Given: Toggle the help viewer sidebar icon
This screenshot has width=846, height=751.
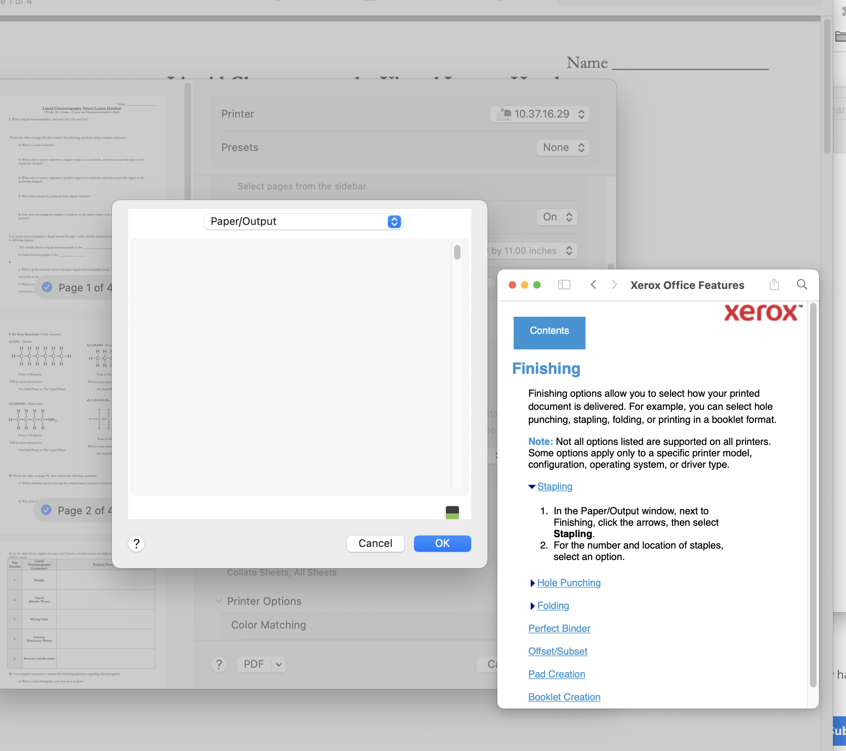Looking at the screenshot, I should pos(564,284).
